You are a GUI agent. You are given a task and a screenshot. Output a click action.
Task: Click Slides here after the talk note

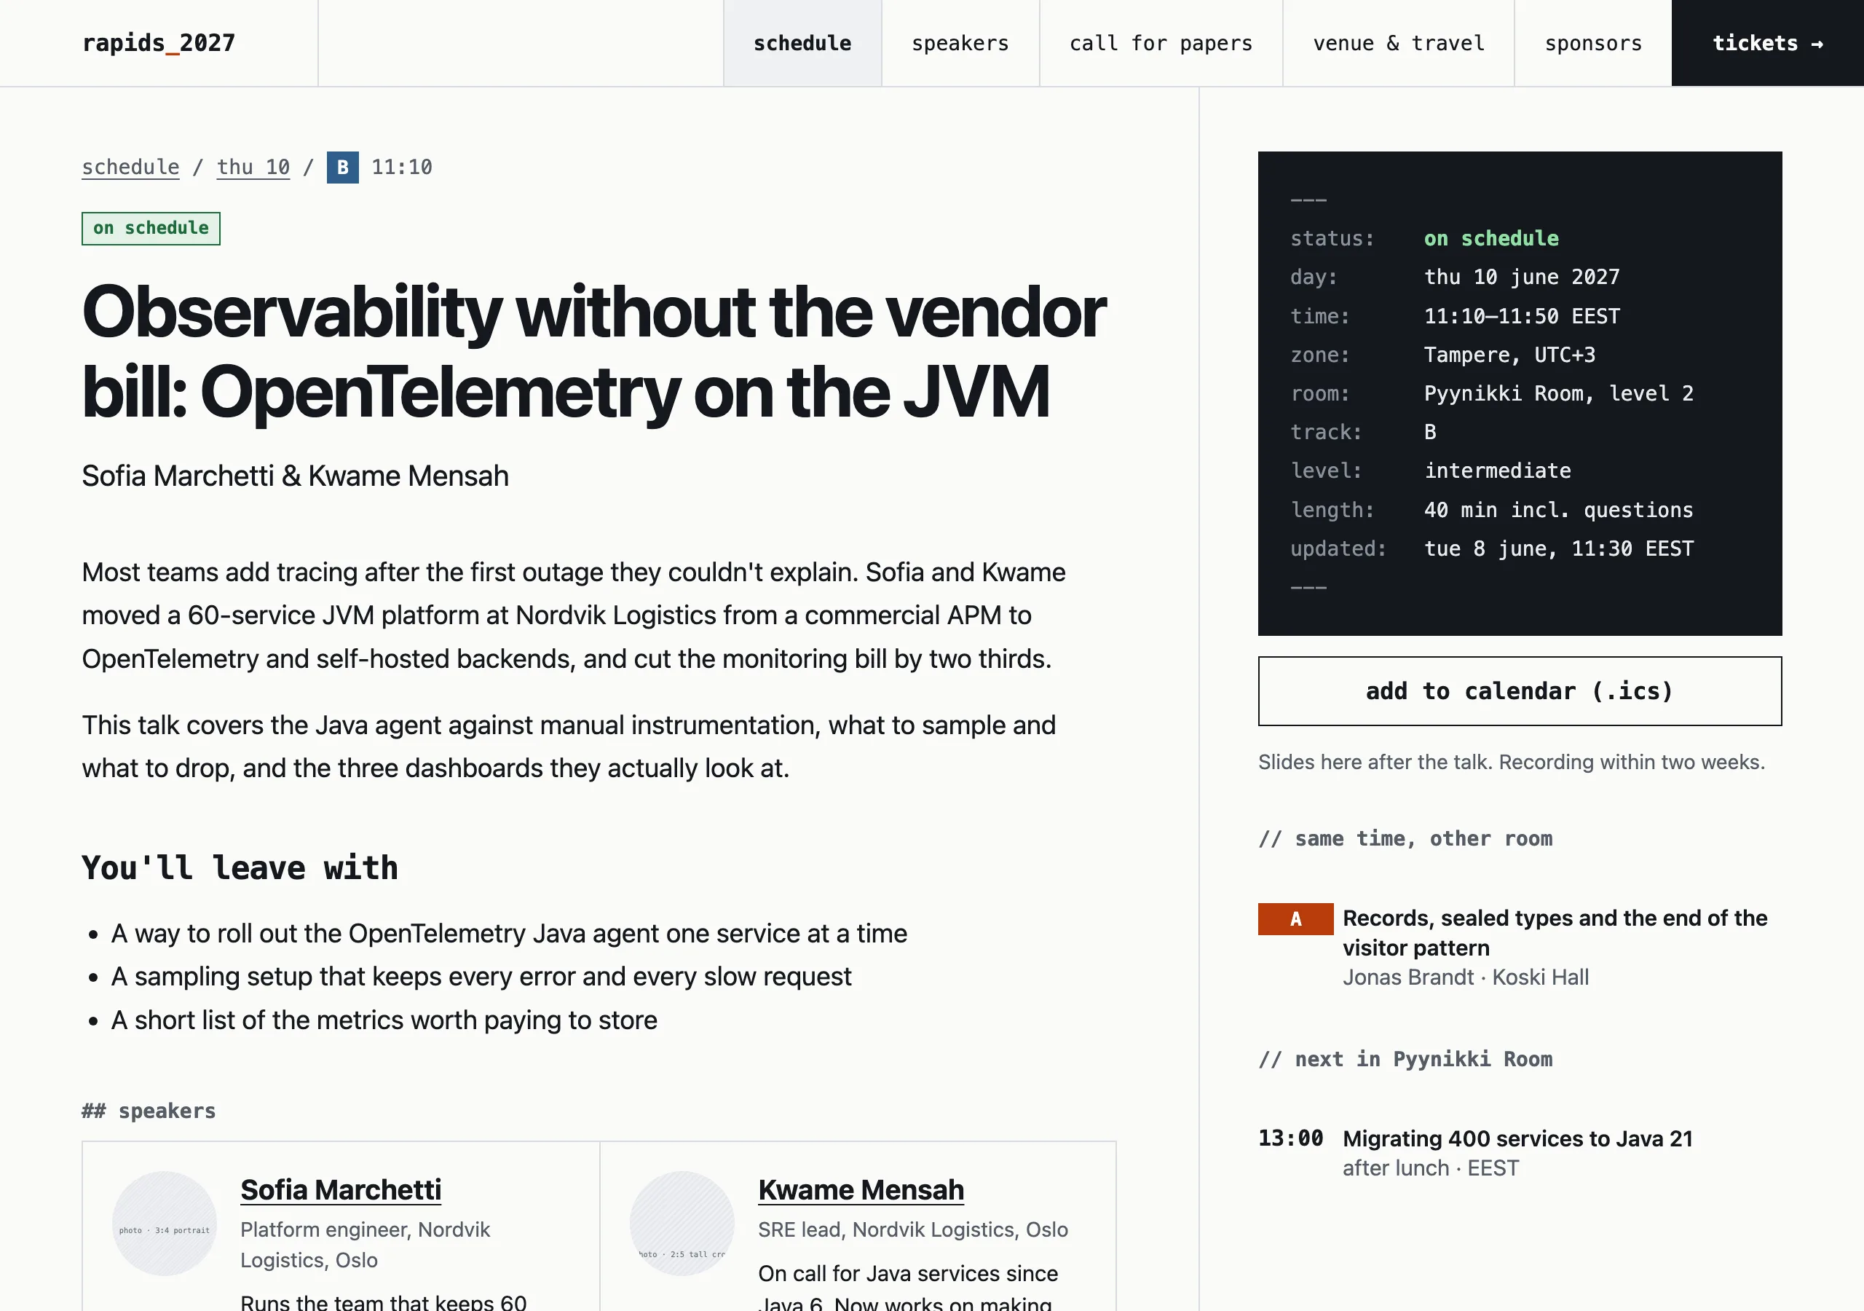(1512, 763)
